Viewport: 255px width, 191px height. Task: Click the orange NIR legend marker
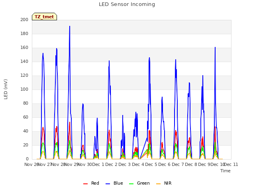158,184
